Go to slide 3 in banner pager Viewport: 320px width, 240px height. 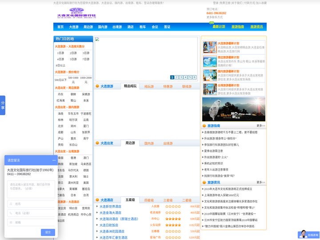(181, 77)
